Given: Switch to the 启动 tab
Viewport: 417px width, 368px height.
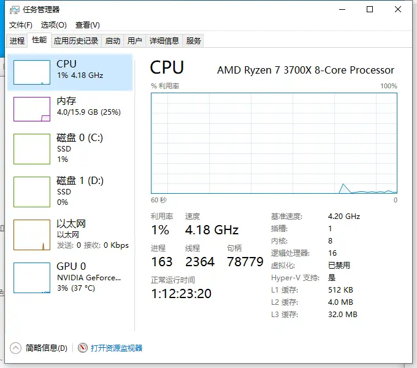Looking at the screenshot, I should point(112,41).
